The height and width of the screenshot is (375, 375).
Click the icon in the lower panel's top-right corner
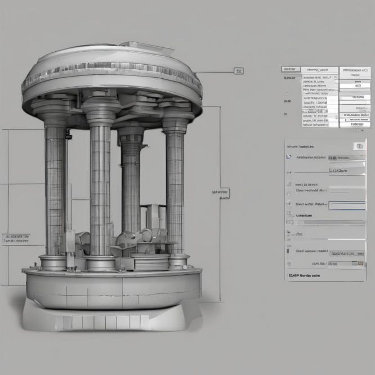358,146
